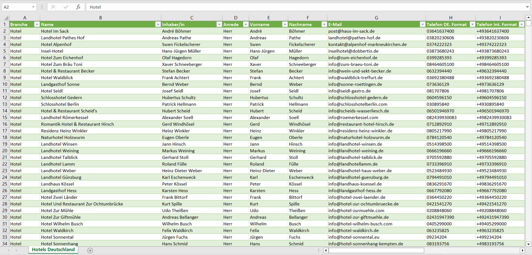Viewport: 532px width, 255px height.
Task: Click the previous sheet navigation arrow
Action: coord(7,250)
